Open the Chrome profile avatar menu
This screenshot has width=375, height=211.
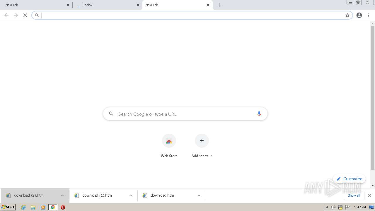pyautogui.click(x=359, y=15)
